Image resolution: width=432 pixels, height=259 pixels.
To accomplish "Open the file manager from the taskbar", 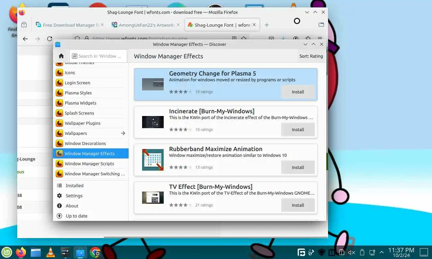I will click(x=36, y=252).
